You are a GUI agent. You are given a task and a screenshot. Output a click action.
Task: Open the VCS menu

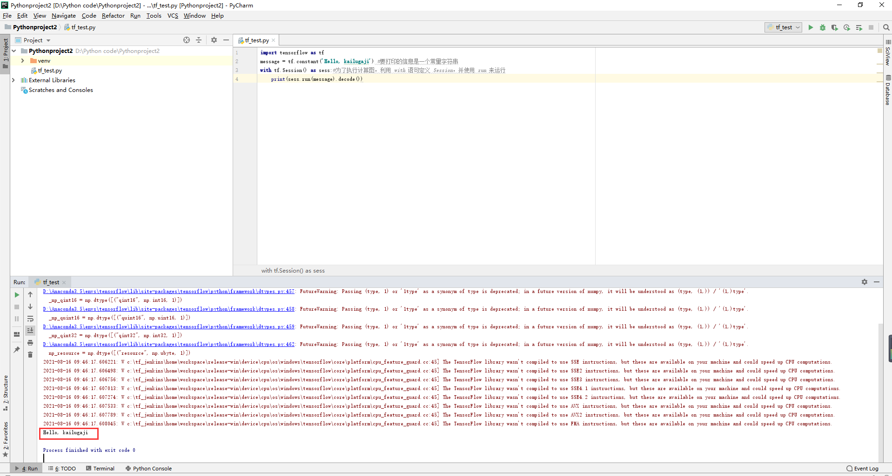[173, 15]
